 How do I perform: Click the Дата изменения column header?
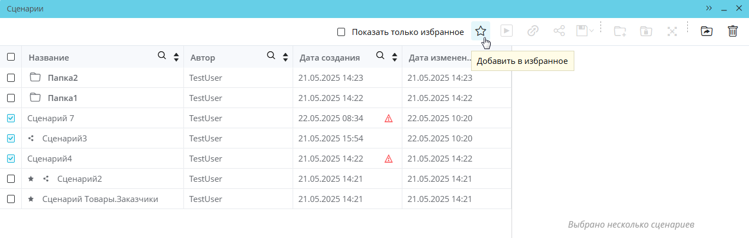point(440,57)
